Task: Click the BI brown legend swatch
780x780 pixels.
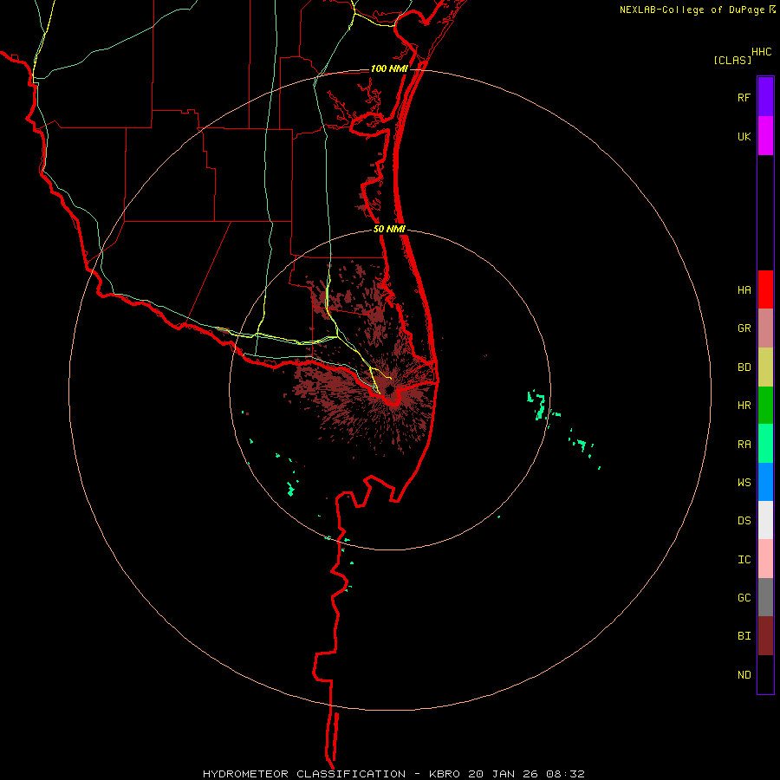Action: pyautogui.click(x=765, y=636)
